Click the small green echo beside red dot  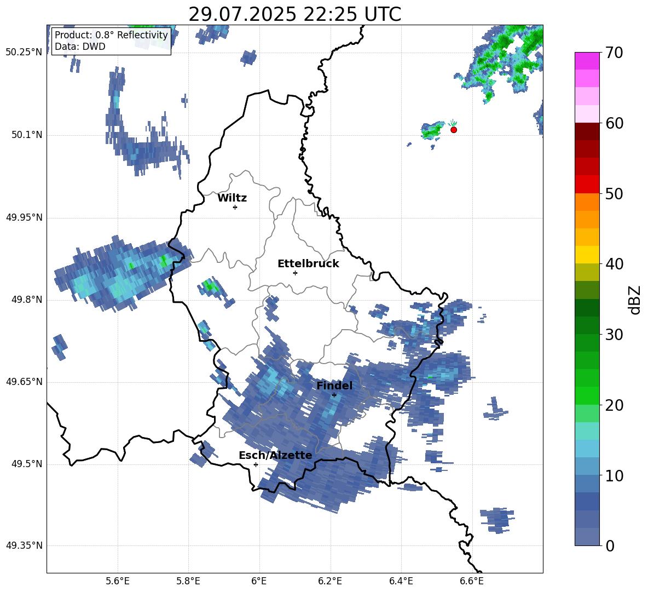[x=432, y=131]
